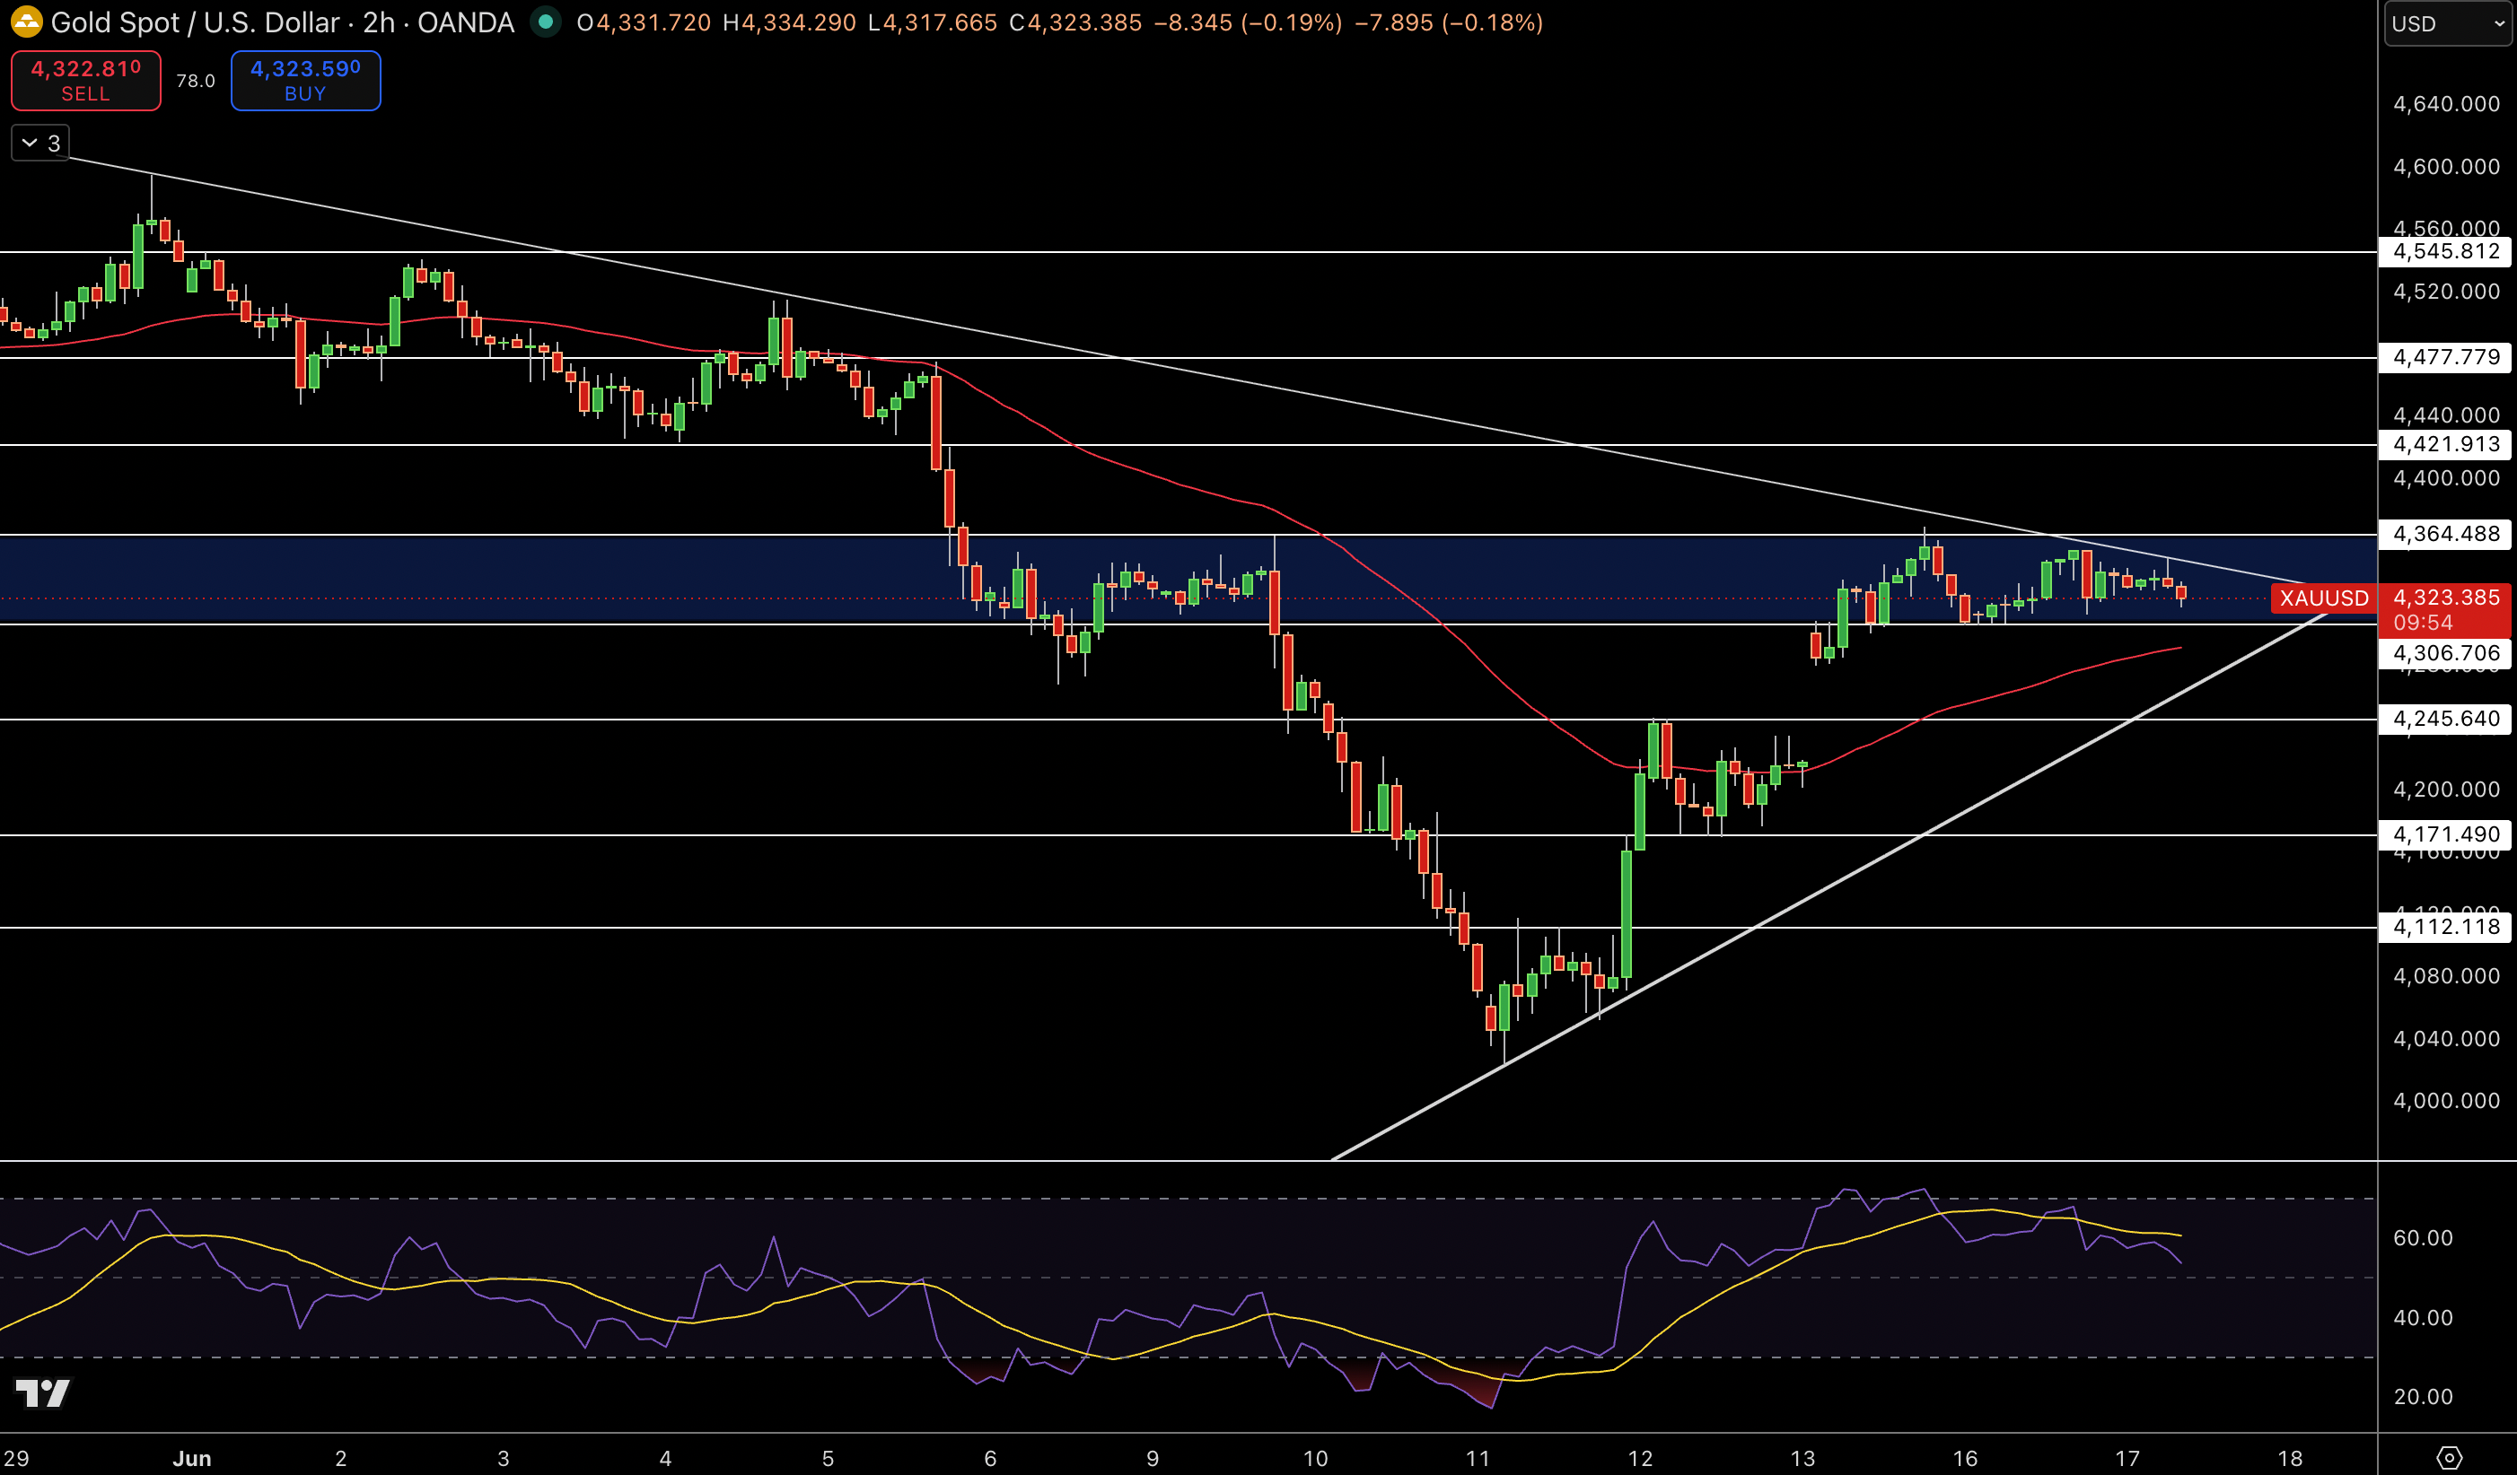
Task: Click the high price H4,334.290 value
Action: 789,22
